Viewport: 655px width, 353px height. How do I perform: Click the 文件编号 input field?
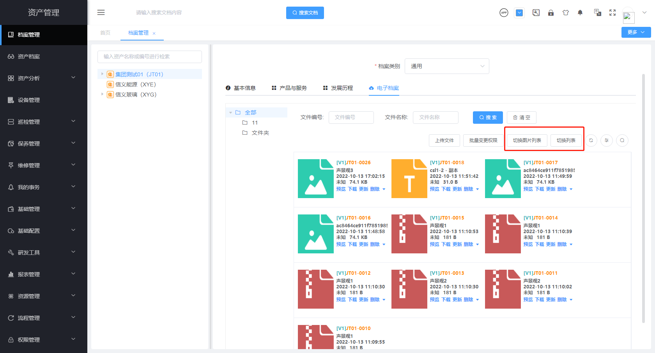click(x=351, y=117)
